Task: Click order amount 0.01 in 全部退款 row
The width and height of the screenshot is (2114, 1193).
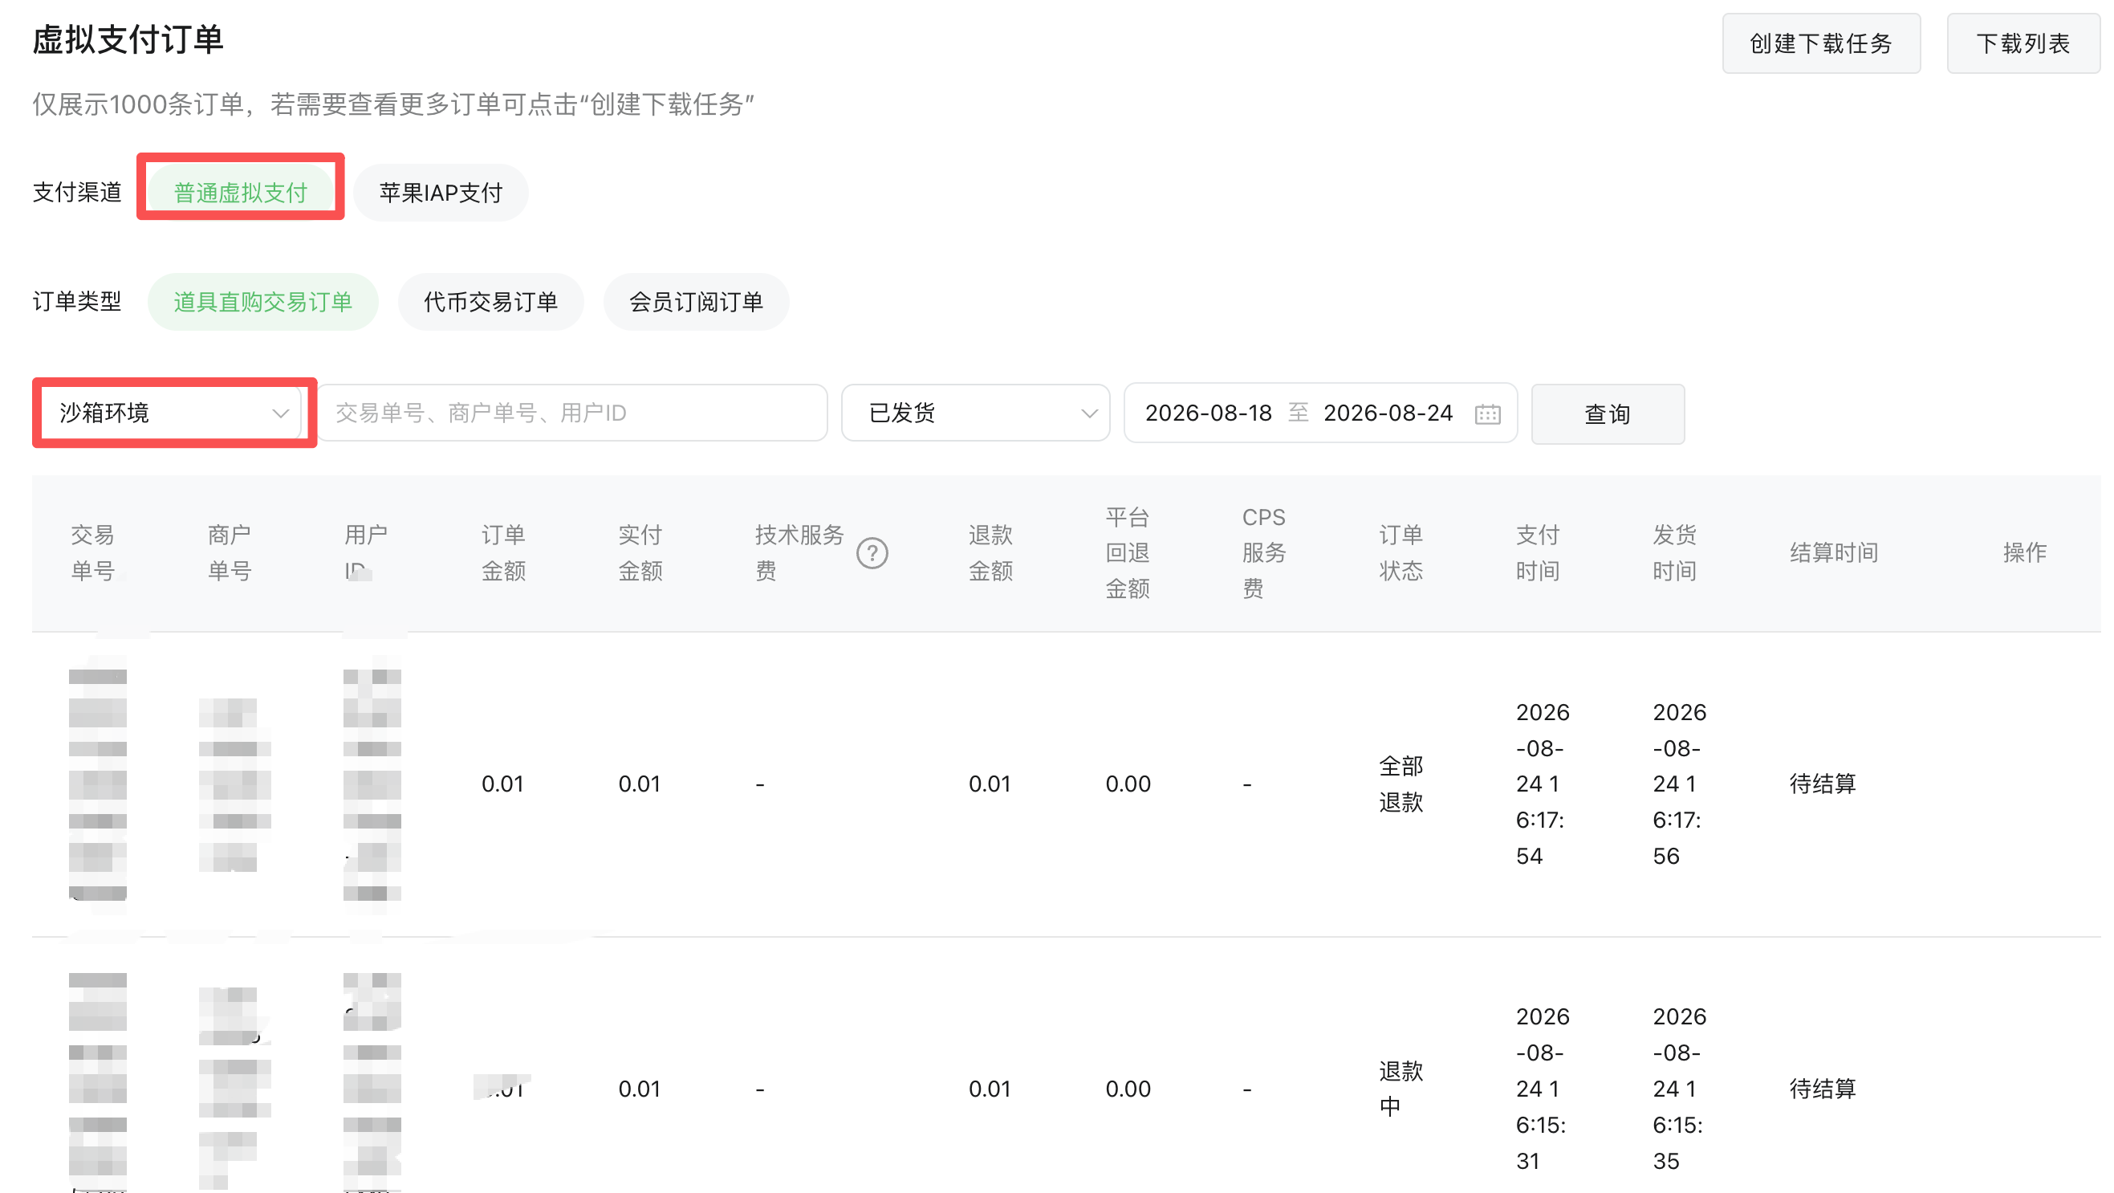Action: tap(502, 784)
